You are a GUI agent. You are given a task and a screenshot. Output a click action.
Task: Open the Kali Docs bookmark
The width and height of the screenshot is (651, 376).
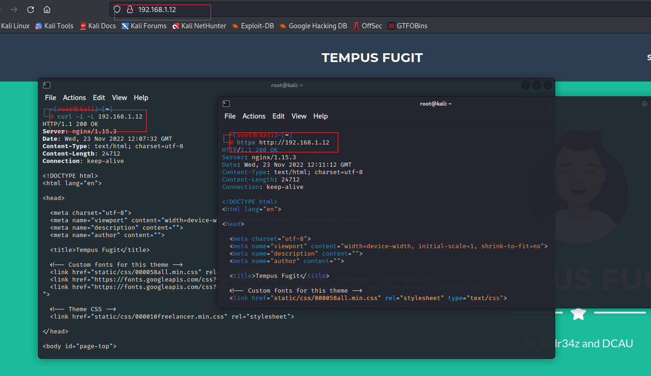98,26
